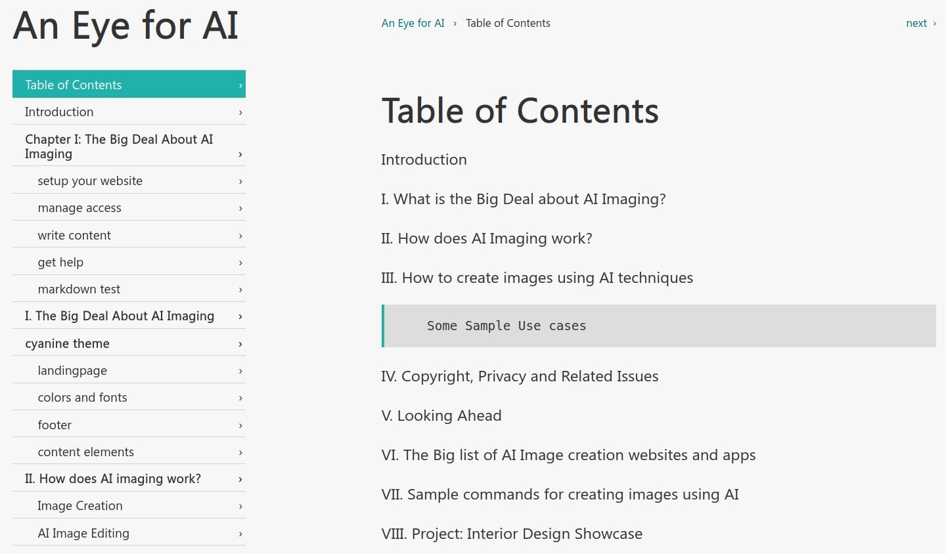Click the chevron next to 'setup your website'
This screenshot has height=554, width=946.
[240, 181]
